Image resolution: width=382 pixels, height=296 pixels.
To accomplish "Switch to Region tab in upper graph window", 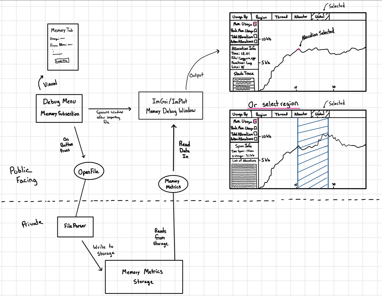I will [x=261, y=17].
